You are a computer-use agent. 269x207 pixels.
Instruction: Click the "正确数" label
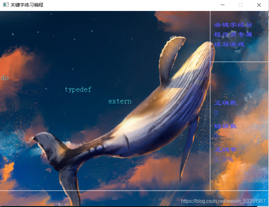[x=226, y=103]
